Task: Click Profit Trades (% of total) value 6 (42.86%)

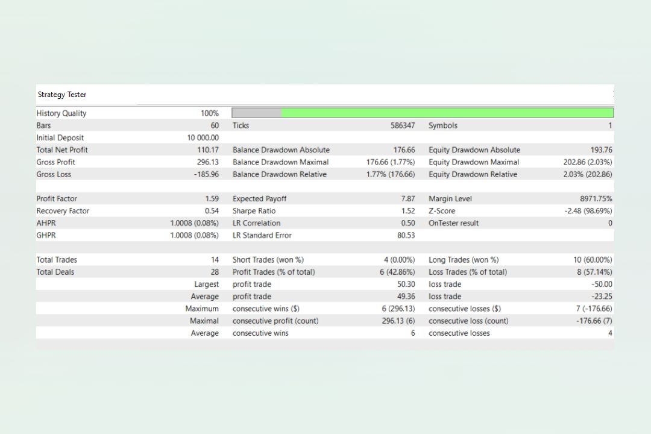Action: [x=397, y=272]
